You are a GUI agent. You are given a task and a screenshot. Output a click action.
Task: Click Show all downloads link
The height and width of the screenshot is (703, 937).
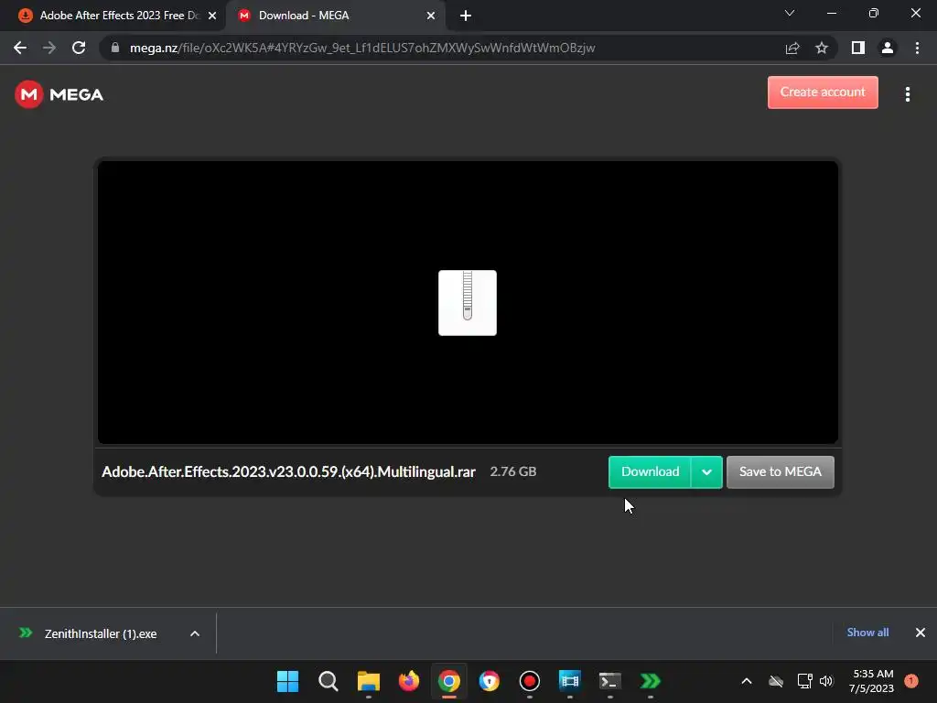coord(867,633)
